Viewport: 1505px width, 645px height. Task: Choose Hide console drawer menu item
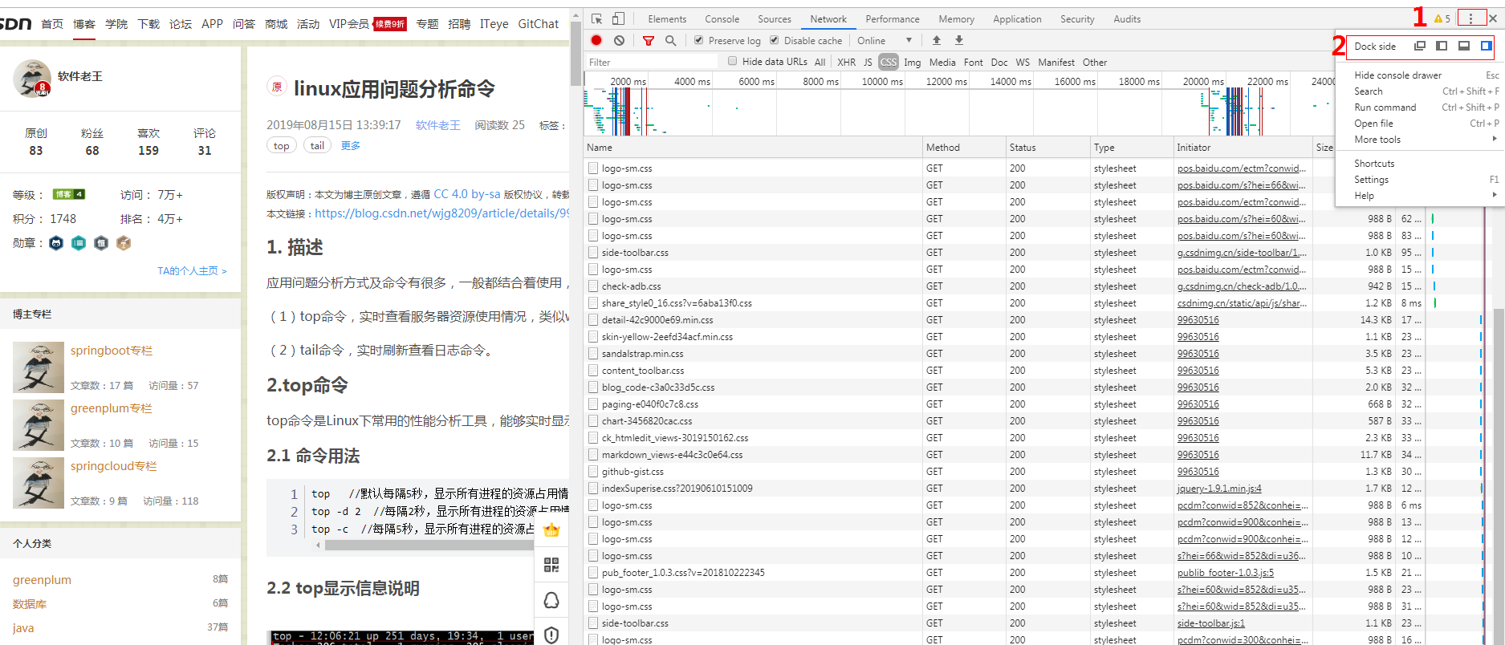point(1418,75)
